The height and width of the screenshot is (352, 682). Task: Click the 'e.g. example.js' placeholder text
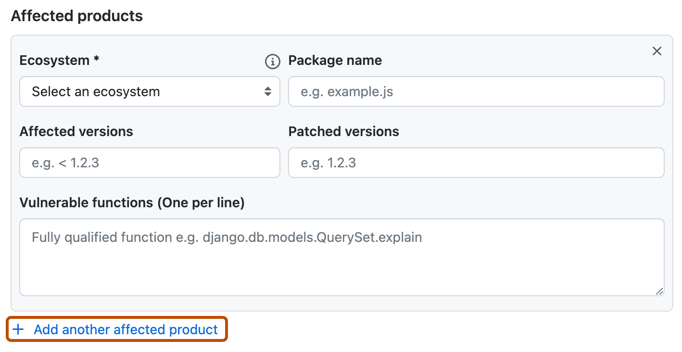click(347, 91)
